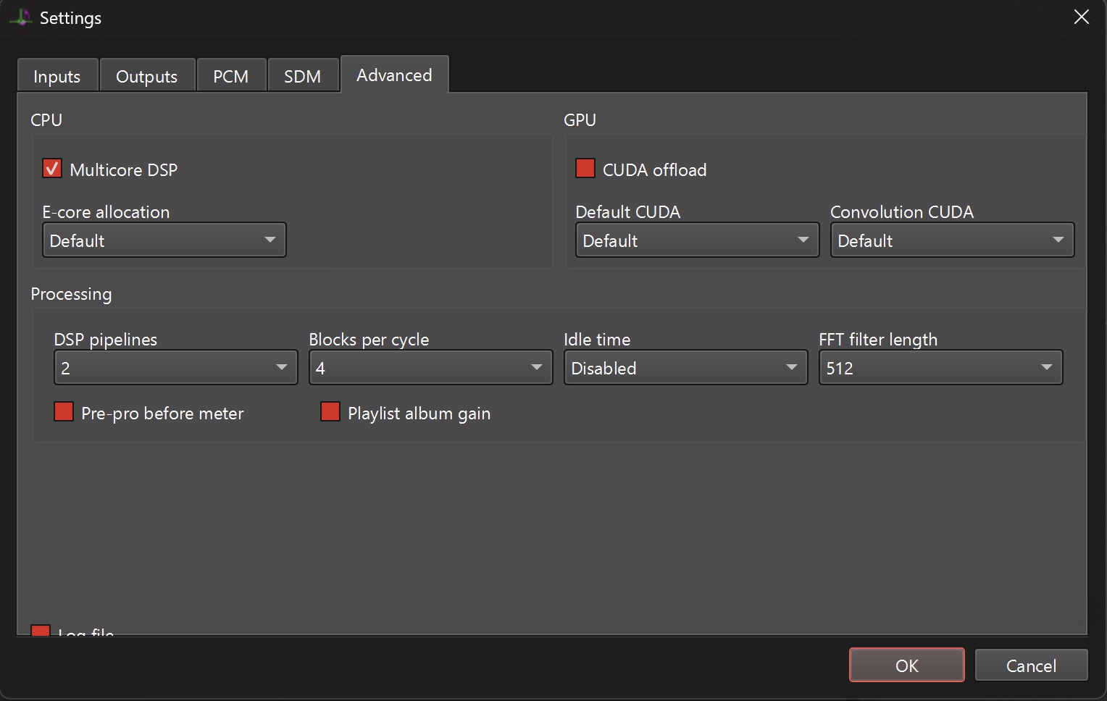Disable the Multicore DSP checkbox

pyautogui.click(x=52, y=169)
